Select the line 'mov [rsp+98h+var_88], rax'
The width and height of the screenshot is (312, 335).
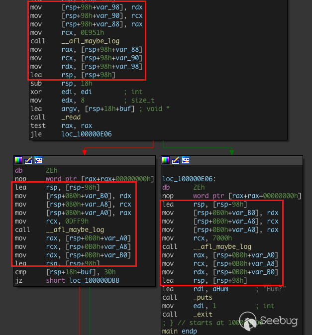click(86, 24)
